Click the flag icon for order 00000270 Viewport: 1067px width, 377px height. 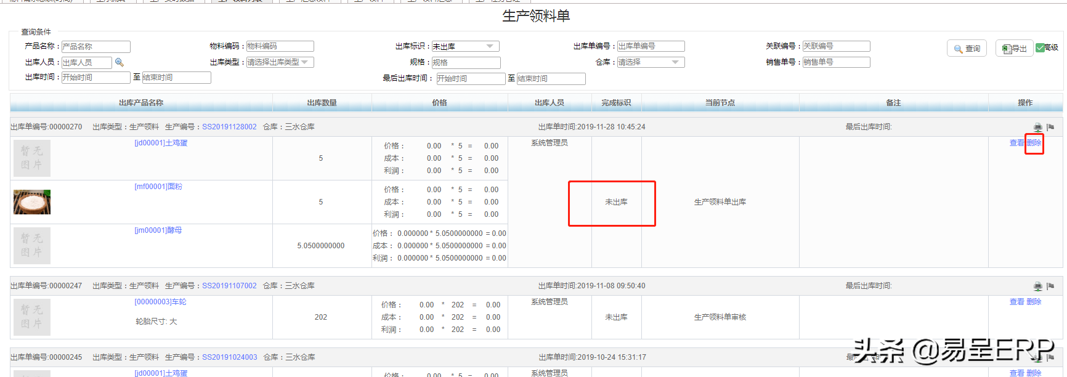coord(1050,128)
